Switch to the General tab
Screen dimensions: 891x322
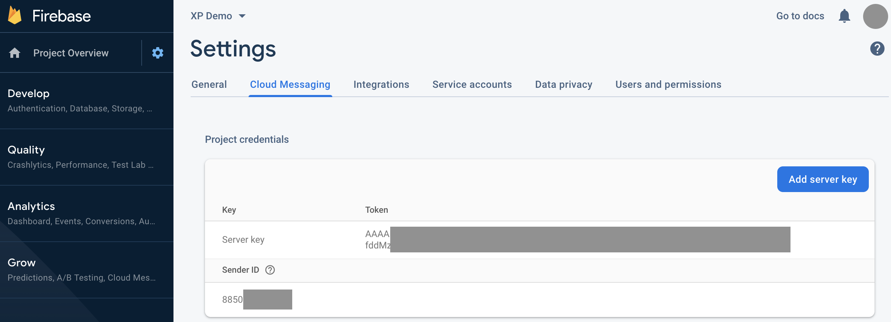click(x=209, y=85)
